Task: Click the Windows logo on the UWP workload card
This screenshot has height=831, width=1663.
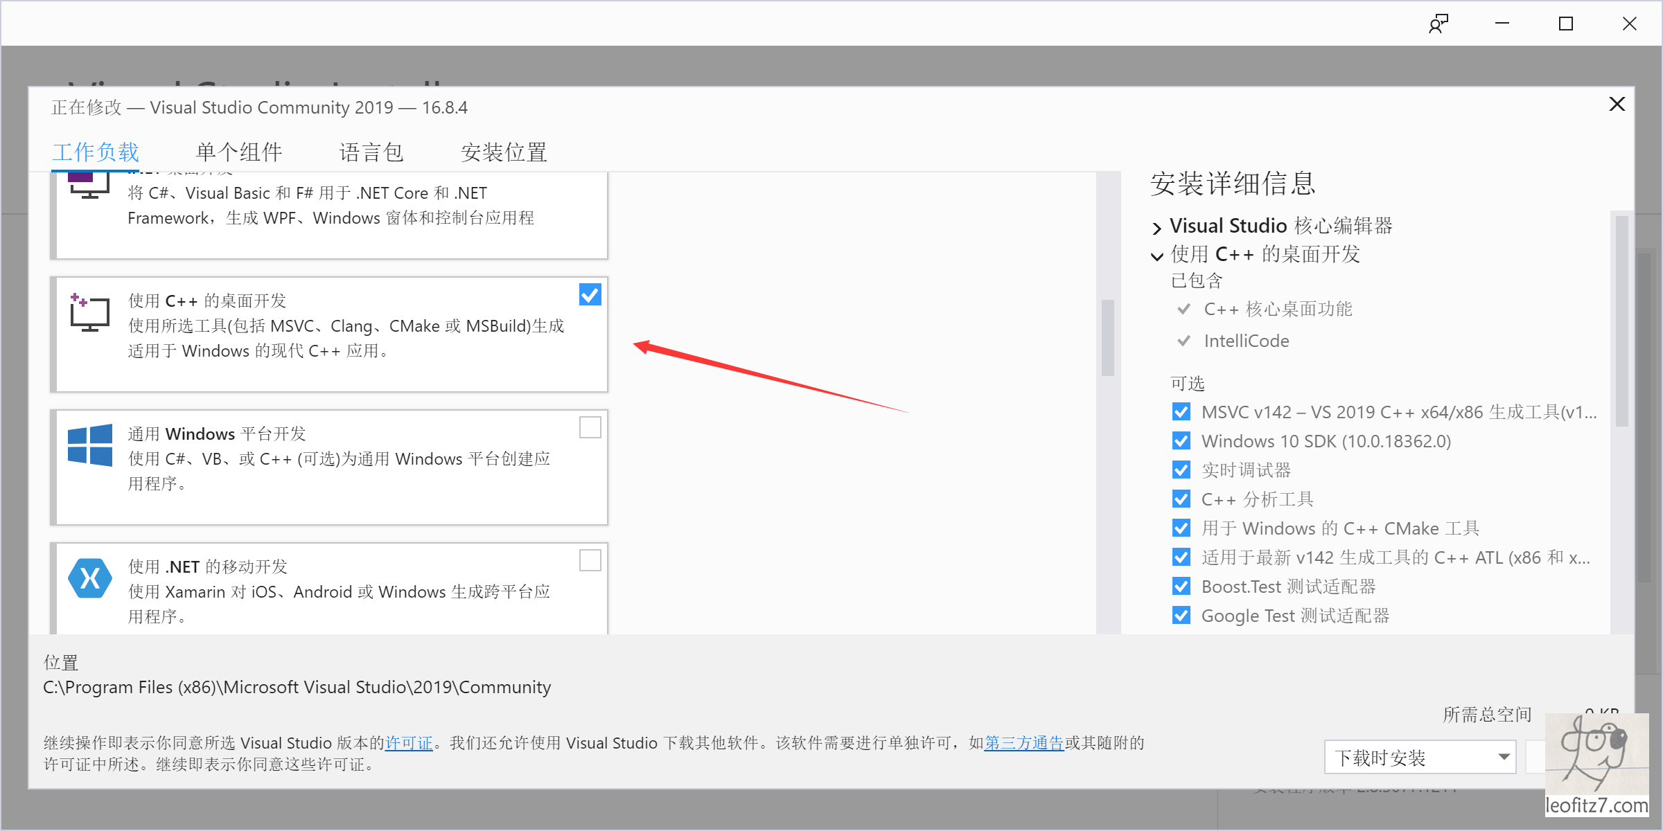Action: [x=89, y=446]
